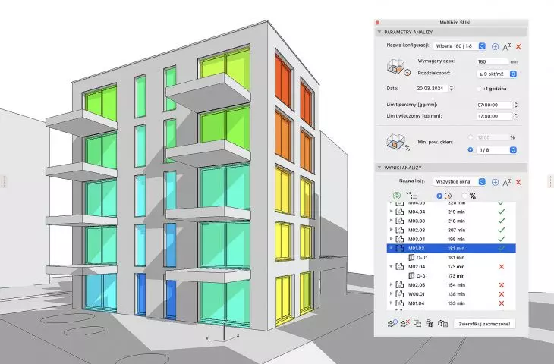Select the percent display radio button
The width and height of the screenshot is (554, 364).
coord(464,196)
